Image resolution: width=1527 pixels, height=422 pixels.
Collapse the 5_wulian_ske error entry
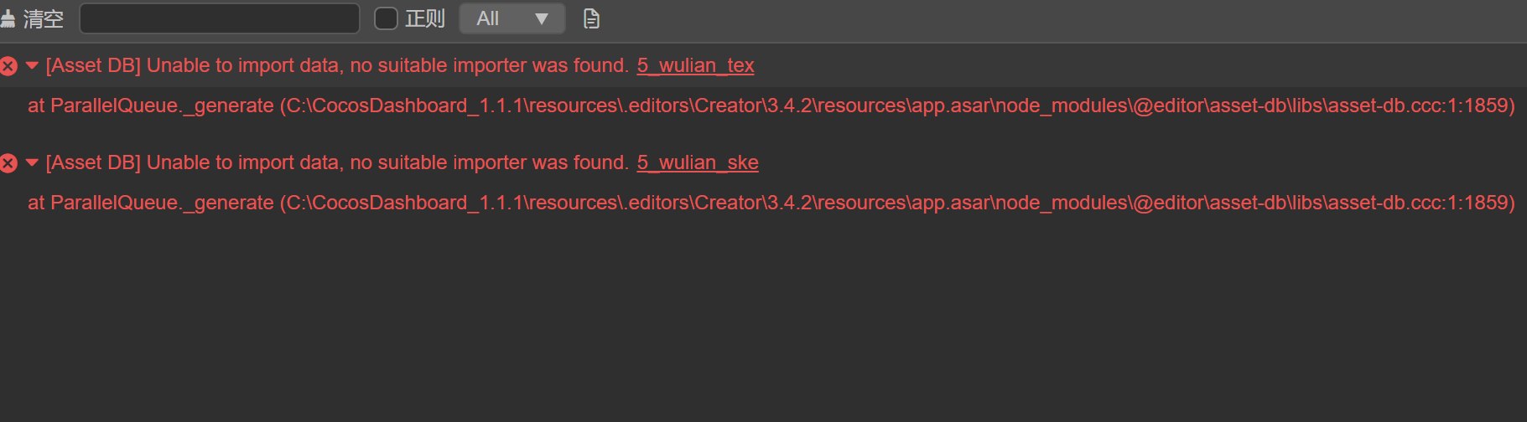33,162
